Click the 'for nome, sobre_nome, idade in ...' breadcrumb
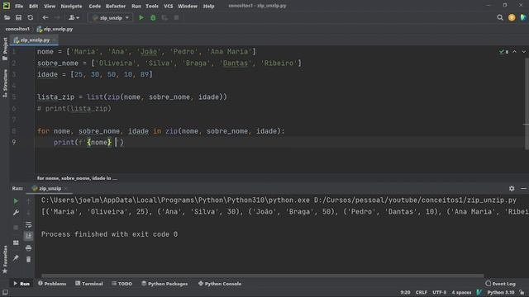This screenshot has height=297, width=529. point(77,178)
